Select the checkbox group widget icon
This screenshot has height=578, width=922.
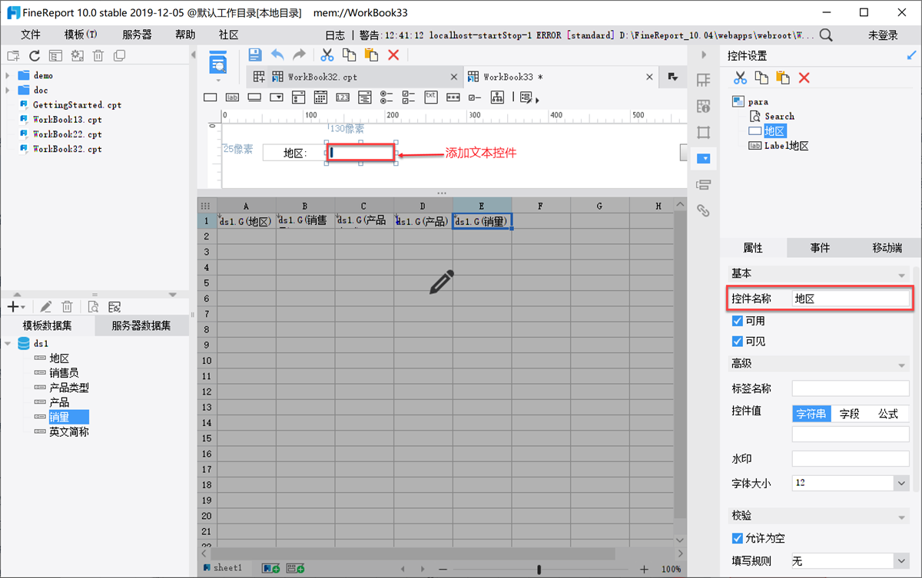pos(409,97)
